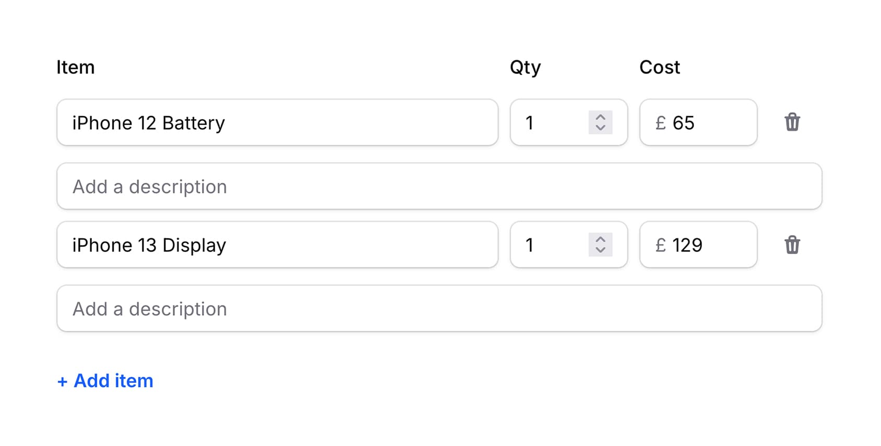Decrease quantity for iPhone 13 Display
The width and height of the screenshot is (881, 446).
coord(600,250)
